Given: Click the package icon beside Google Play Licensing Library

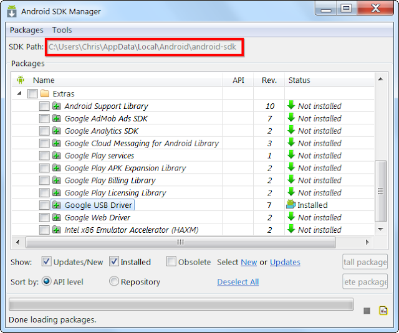Looking at the screenshot, I should click(x=57, y=192).
